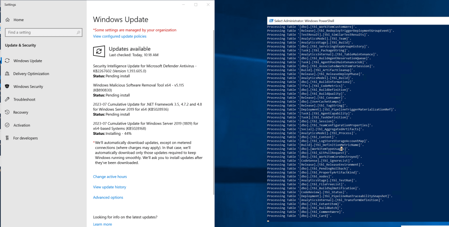The image size is (449, 227).
Task: Click PowerShell line '[Build].[tbl_ArtifactCleanup]'
Action: click(311, 70)
